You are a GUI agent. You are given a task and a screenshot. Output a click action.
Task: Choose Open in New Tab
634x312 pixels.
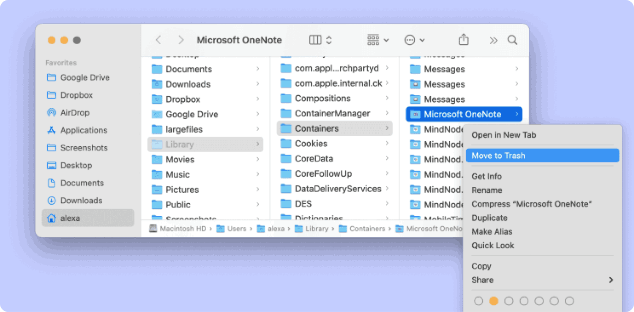(542, 135)
